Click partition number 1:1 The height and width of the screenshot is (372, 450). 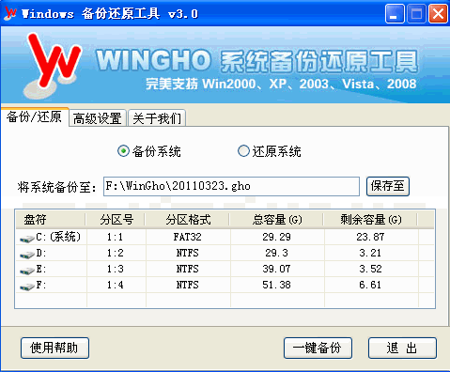click(x=115, y=237)
